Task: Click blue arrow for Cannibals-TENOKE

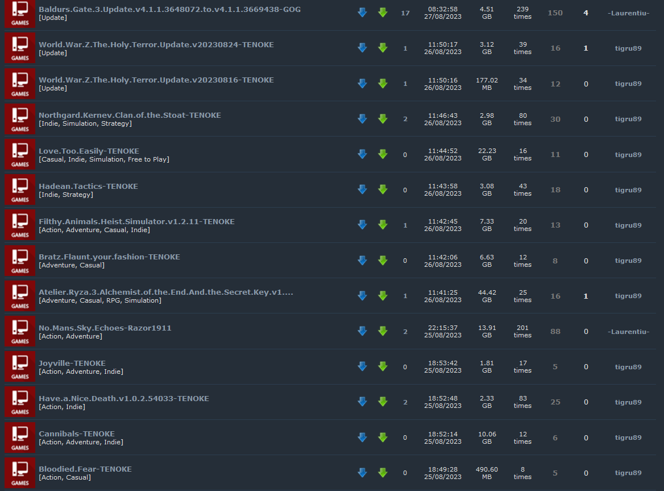Action: pyautogui.click(x=362, y=437)
